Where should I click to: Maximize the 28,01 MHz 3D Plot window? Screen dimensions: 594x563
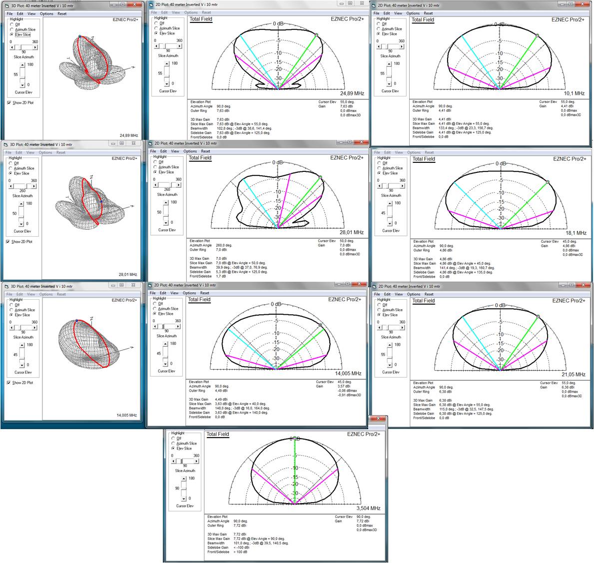point(122,144)
